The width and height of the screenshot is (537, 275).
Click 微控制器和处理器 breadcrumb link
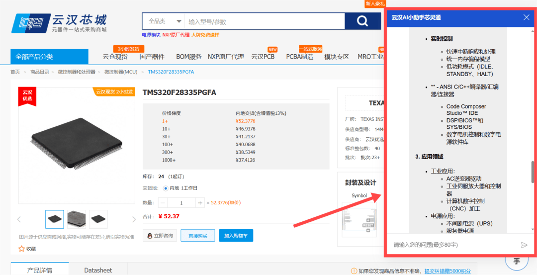point(77,72)
